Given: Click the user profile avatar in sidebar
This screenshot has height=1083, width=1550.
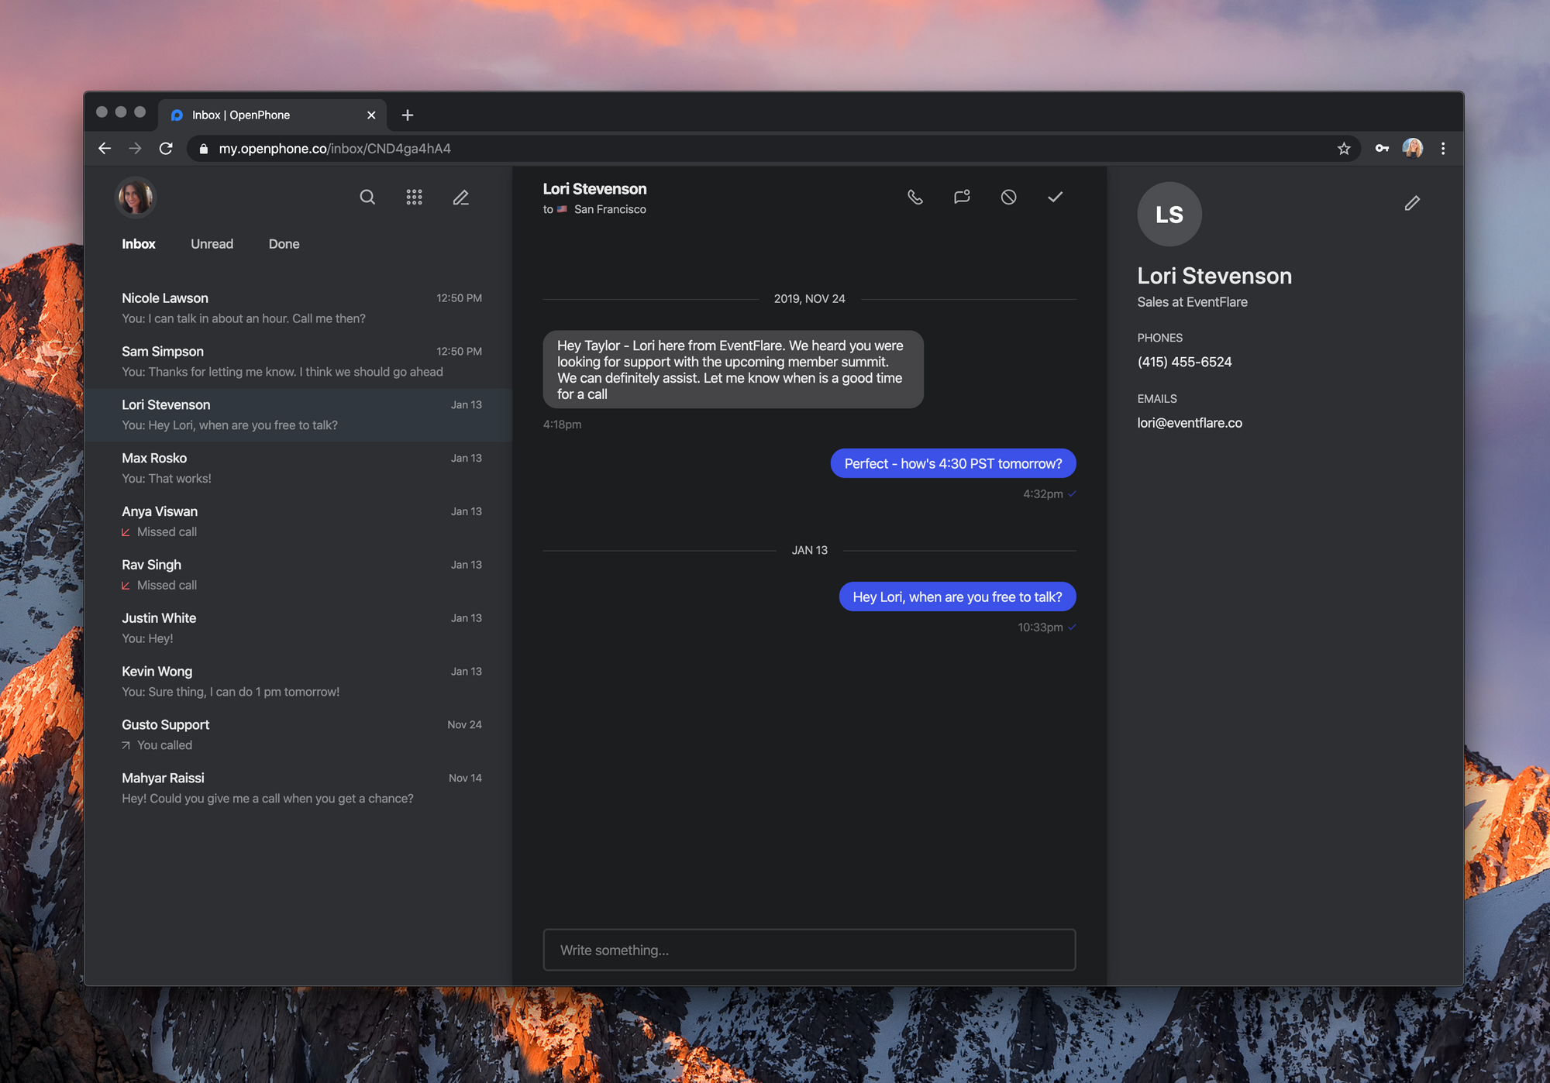Looking at the screenshot, I should 136,198.
